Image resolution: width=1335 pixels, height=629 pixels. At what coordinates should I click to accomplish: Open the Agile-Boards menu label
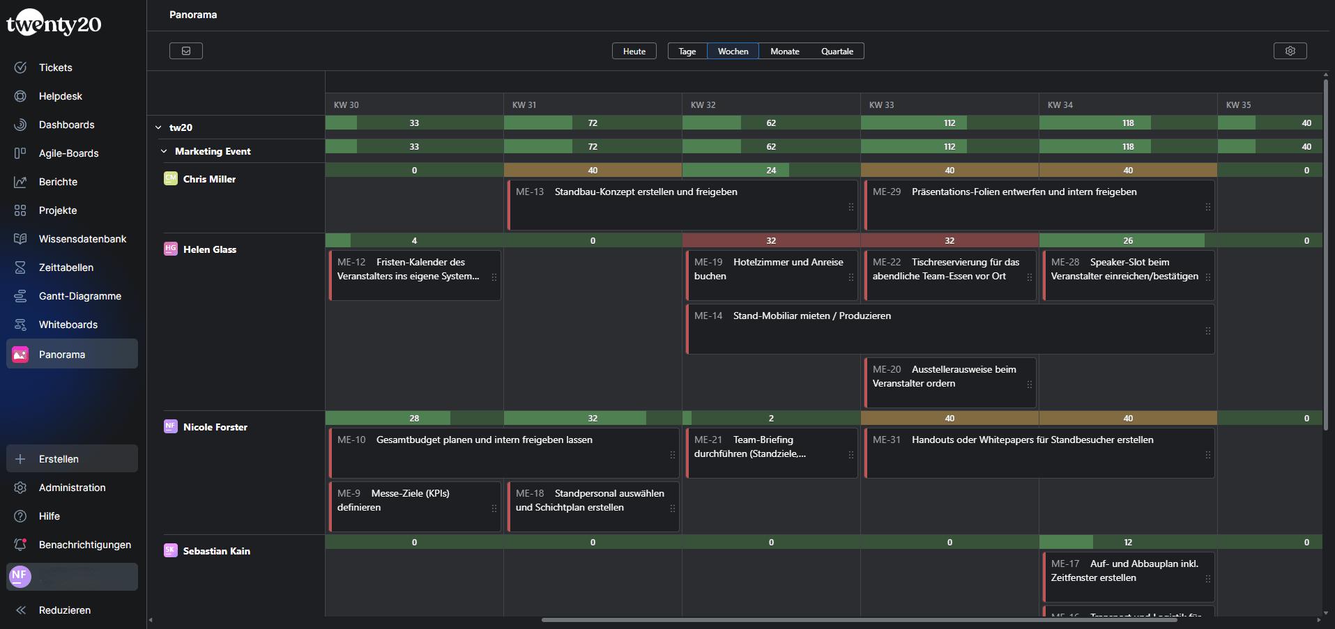(x=69, y=153)
